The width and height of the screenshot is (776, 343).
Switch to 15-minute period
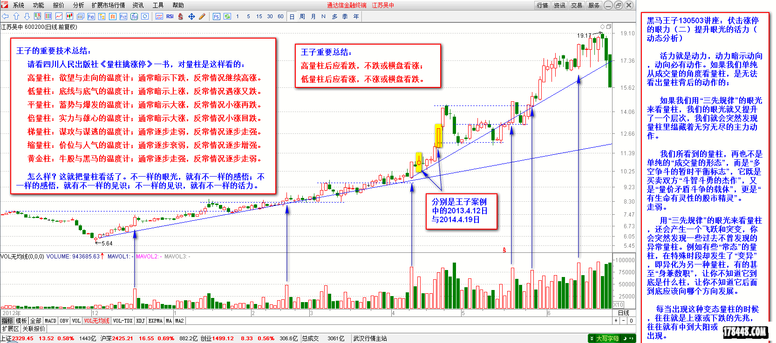(x=259, y=16)
